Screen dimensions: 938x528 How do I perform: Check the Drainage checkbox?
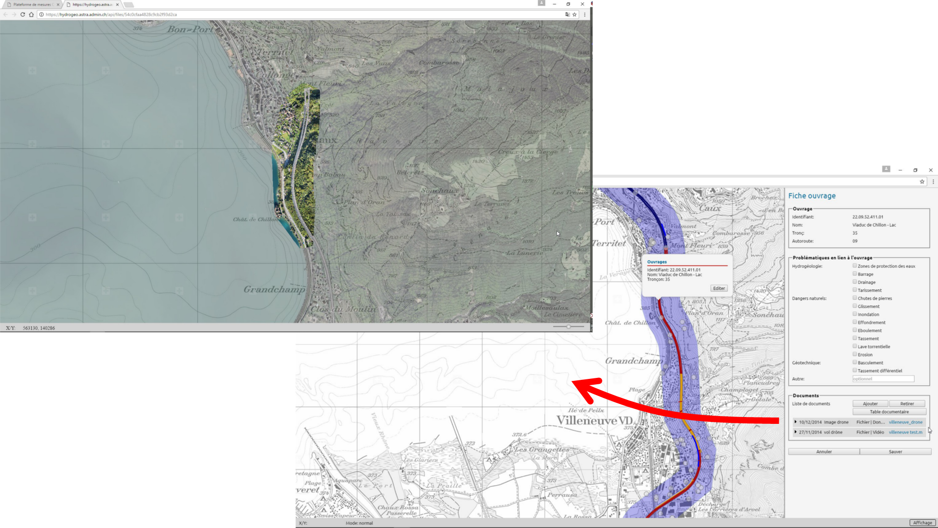[855, 282]
